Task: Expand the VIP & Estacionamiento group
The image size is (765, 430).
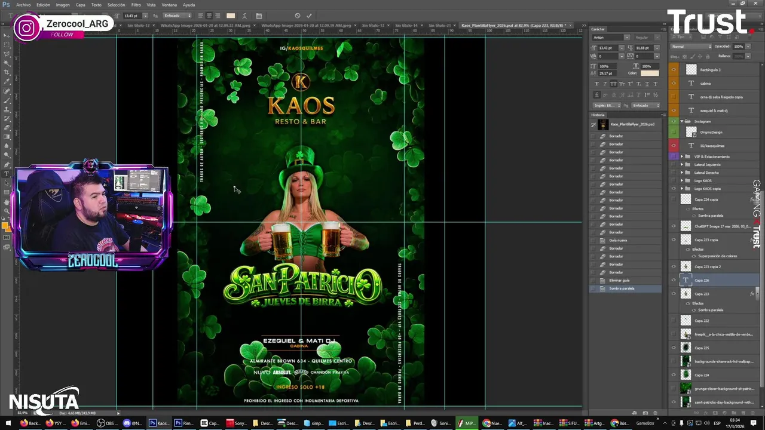Action: pos(682,156)
